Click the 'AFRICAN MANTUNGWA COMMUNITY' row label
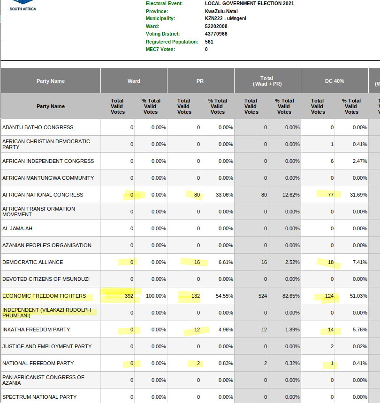380x403 pixels. 48,178
